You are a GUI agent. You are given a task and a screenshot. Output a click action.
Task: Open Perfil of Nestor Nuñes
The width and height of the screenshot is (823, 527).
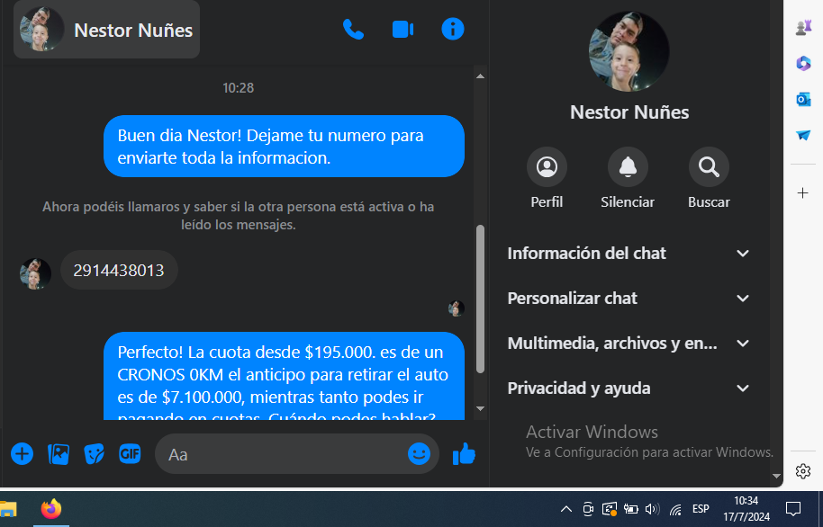(547, 166)
